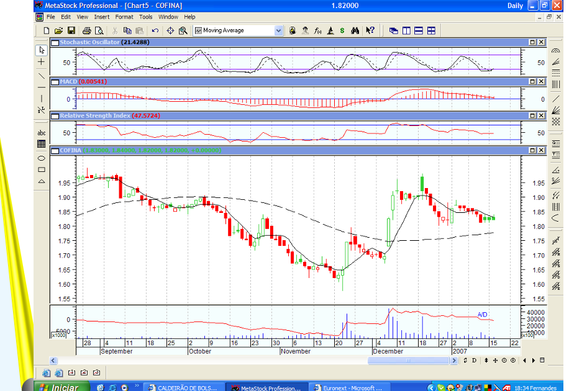
Task: Click the Open file folder icon
Action: coord(58,30)
